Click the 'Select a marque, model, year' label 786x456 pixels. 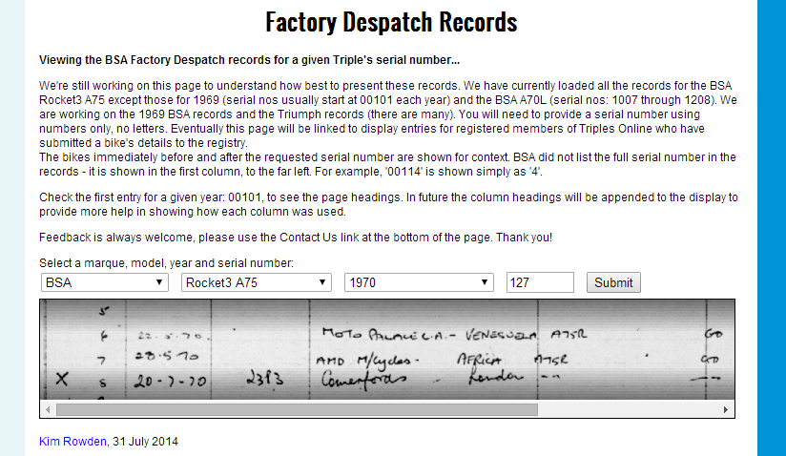(x=166, y=263)
